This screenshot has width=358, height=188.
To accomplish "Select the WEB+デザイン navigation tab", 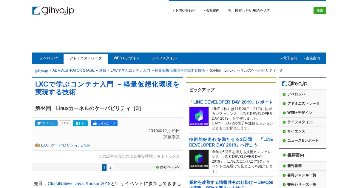I will coord(126,58).
